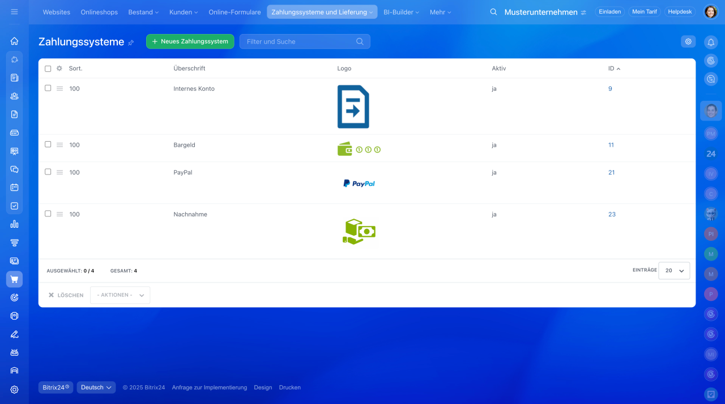Open the document page icon in sidebar
725x404 pixels.
click(14, 114)
